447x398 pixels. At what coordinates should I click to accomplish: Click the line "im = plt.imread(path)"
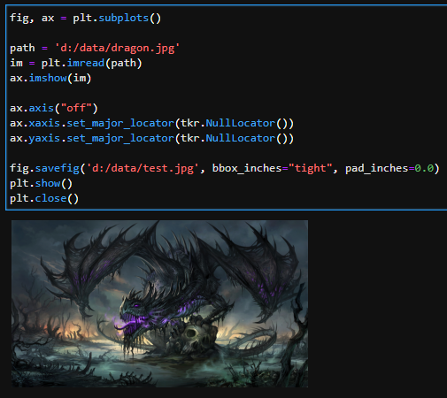coord(76,63)
